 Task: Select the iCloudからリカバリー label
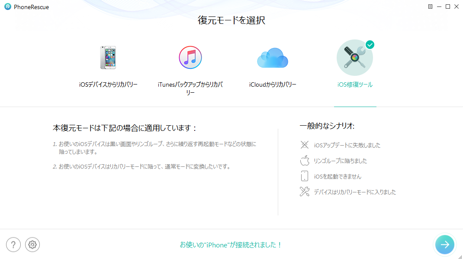[x=273, y=84]
